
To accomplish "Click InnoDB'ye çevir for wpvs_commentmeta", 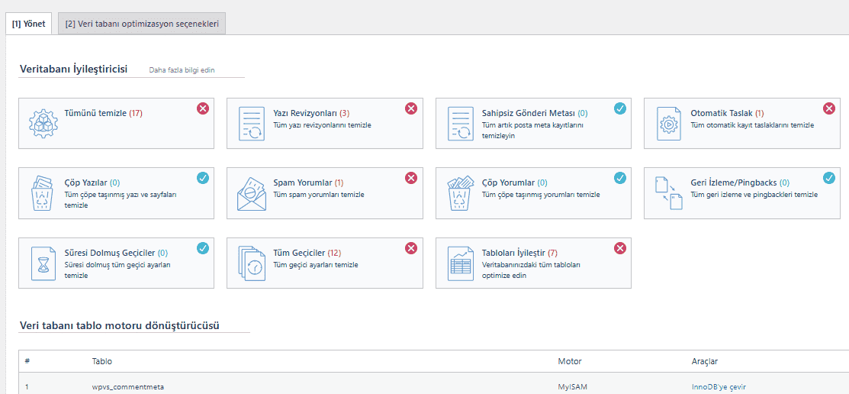I will tap(716, 386).
